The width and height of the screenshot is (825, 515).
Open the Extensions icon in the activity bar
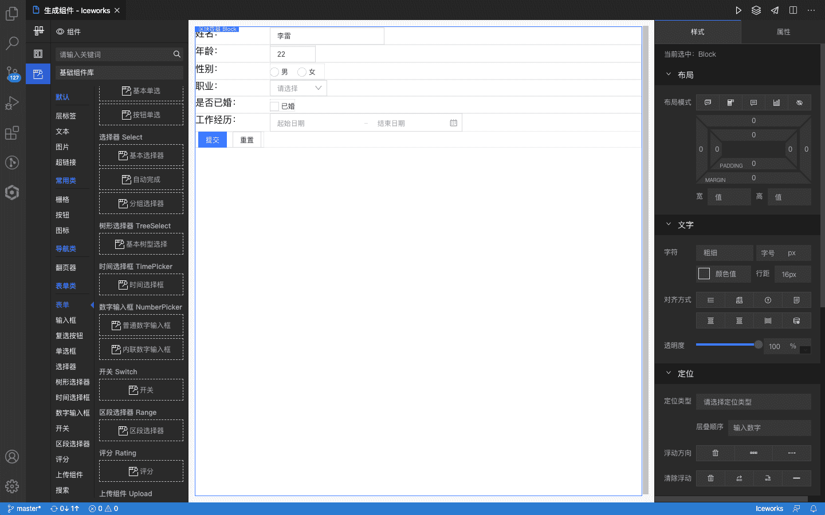tap(11, 133)
